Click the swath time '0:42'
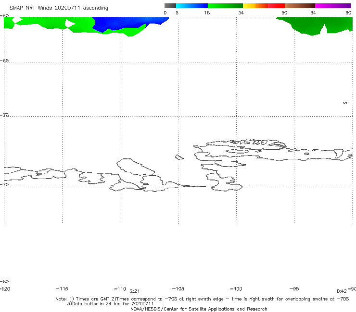Viewport: 356px width, 312px height. tap(342, 291)
